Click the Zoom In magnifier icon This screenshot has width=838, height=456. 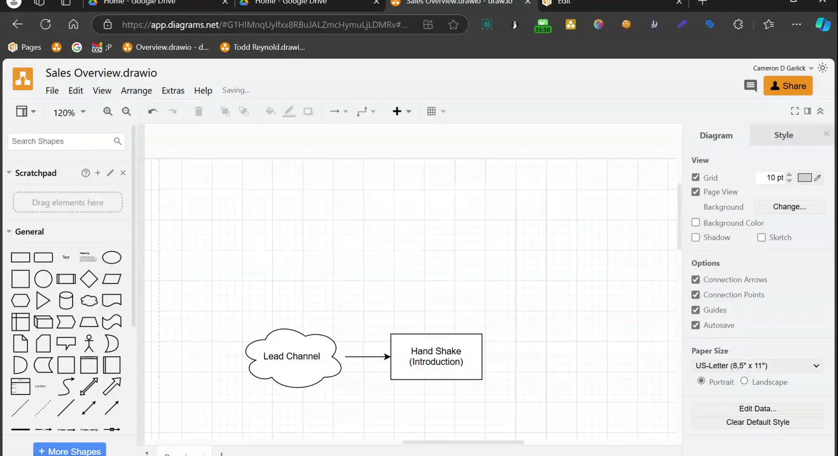[108, 111]
